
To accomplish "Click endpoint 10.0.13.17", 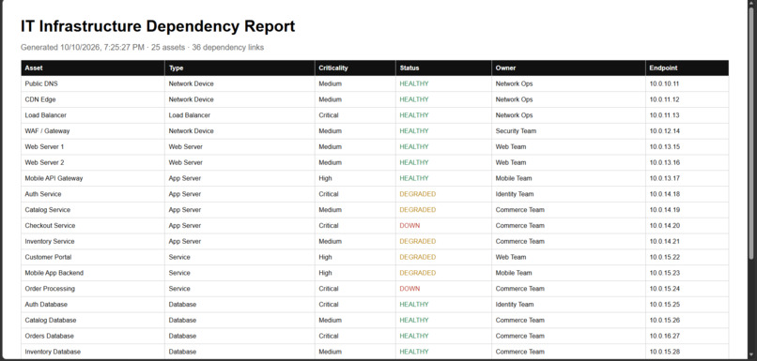I will coord(664,178).
